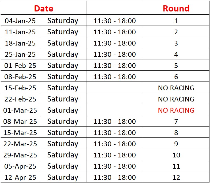Click the 05-Apr-25 date cell
The image size is (210, 183).
(x=20, y=166)
